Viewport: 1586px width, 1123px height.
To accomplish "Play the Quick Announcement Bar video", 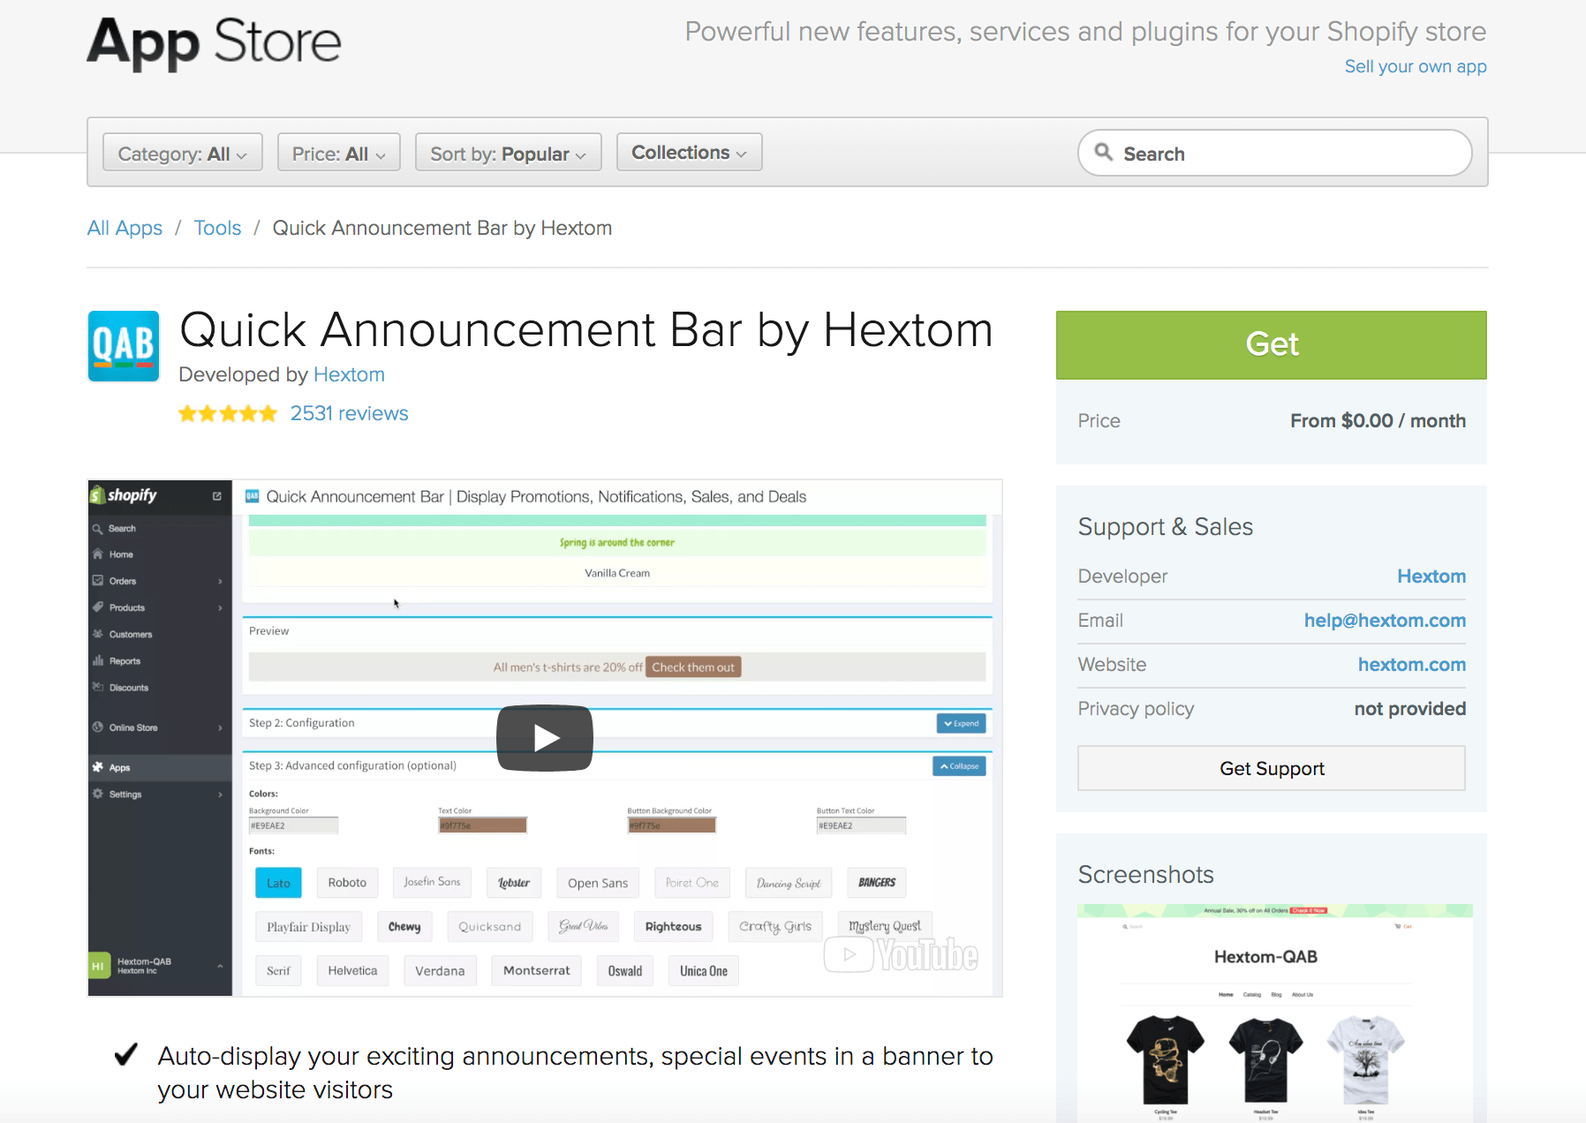I will click(545, 737).
